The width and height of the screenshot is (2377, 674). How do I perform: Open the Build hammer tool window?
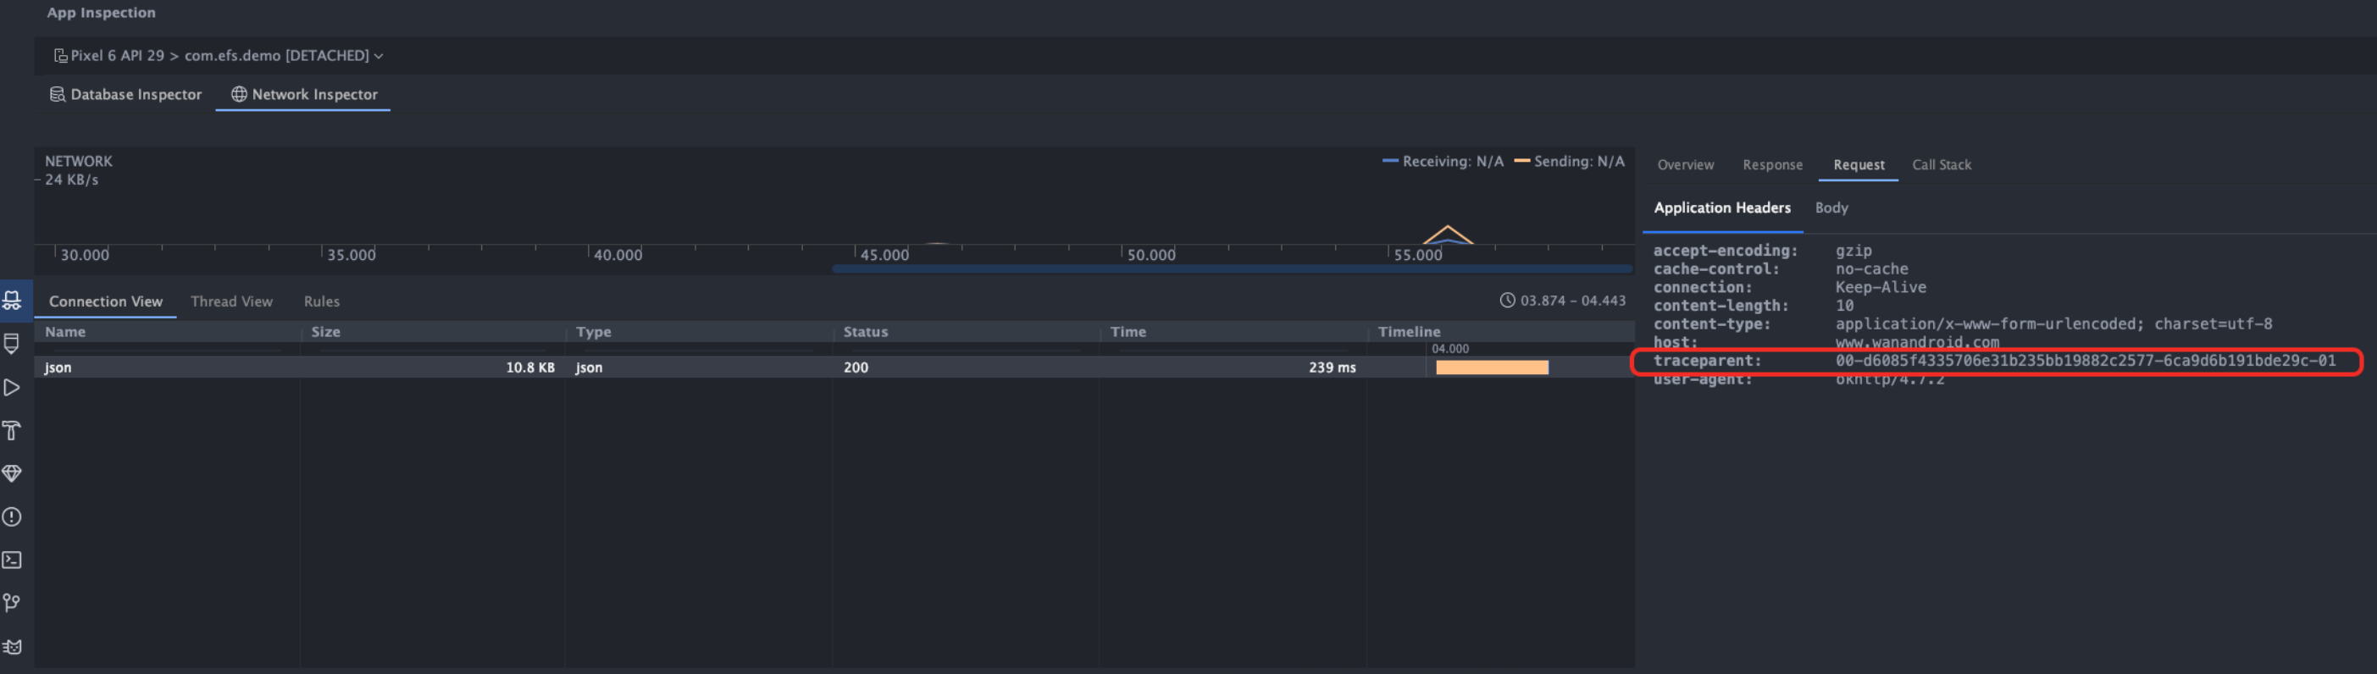pos(12,431)
